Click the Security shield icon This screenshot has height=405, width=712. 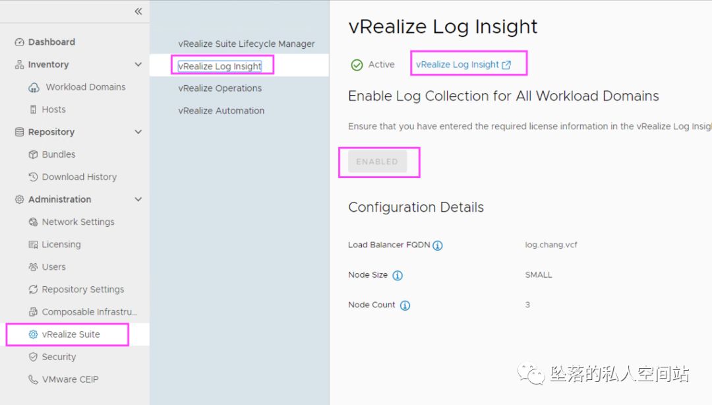tap(33, 357)
